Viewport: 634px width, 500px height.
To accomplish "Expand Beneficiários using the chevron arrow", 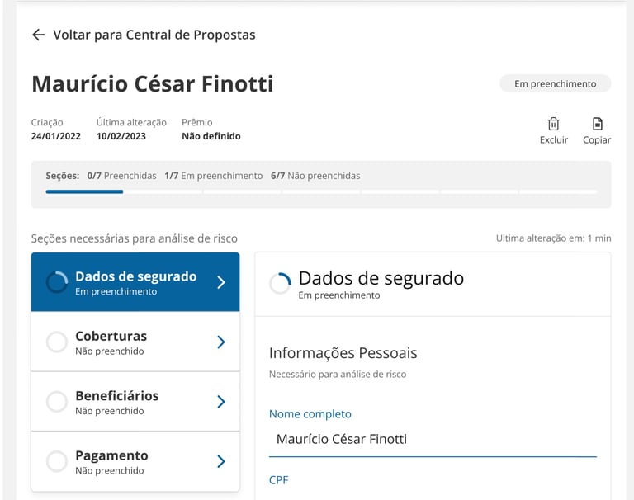I will 220,402.
